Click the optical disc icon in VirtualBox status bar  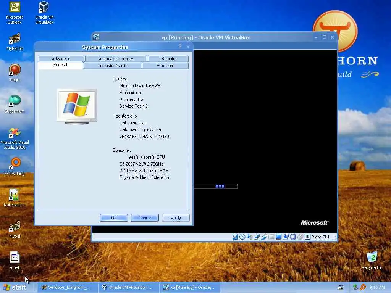click(x=242, y=237)
